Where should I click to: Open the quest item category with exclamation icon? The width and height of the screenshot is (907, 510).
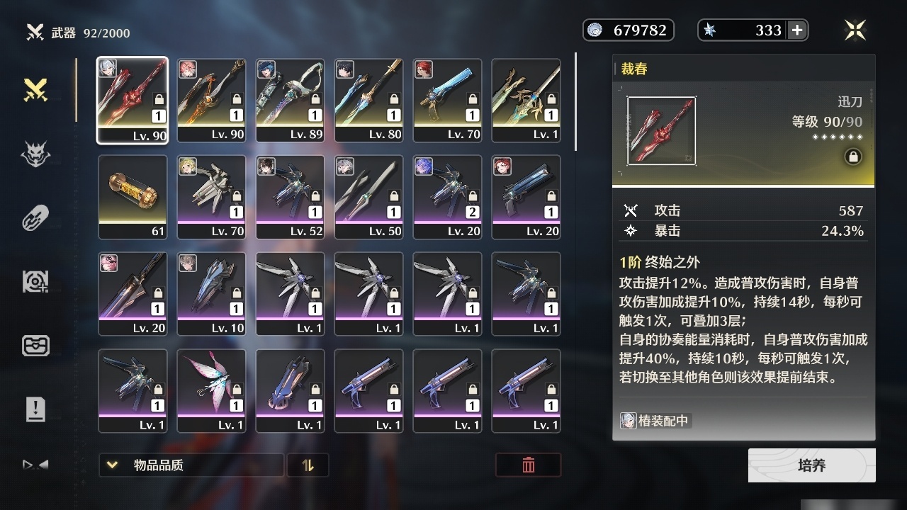pyautogui.click(x=35, y=409)
